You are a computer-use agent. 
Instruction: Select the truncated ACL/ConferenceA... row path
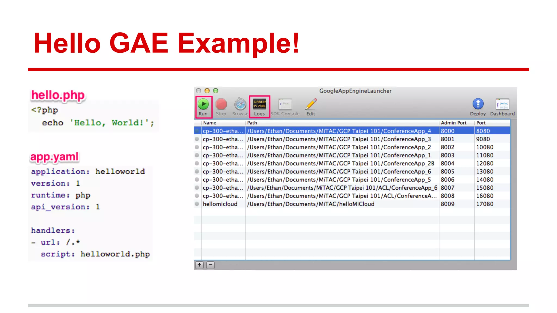click(342, 196)
